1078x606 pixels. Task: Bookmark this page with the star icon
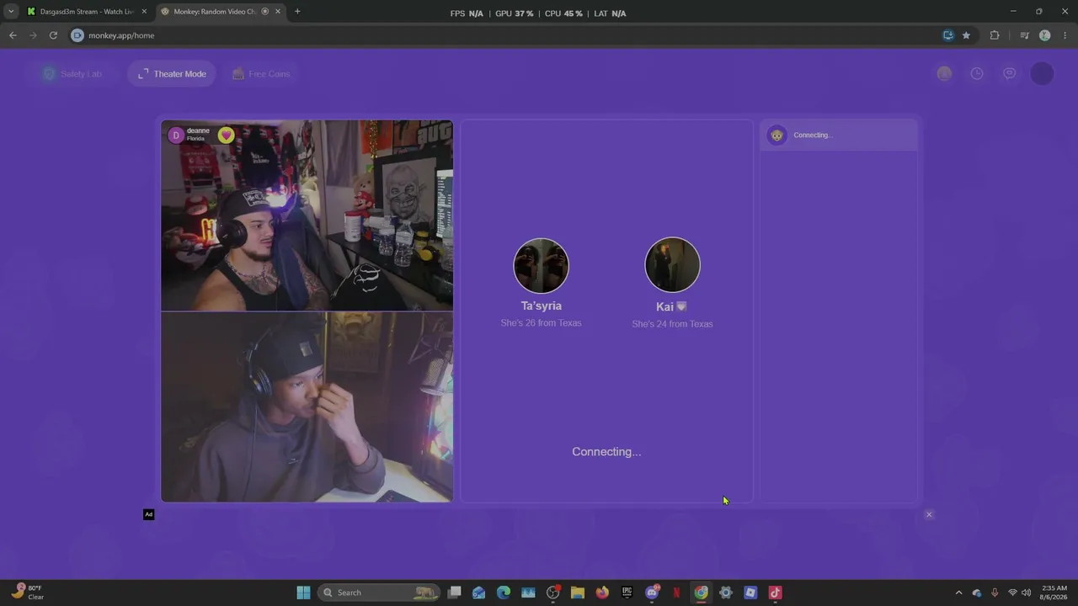[966, 35]
